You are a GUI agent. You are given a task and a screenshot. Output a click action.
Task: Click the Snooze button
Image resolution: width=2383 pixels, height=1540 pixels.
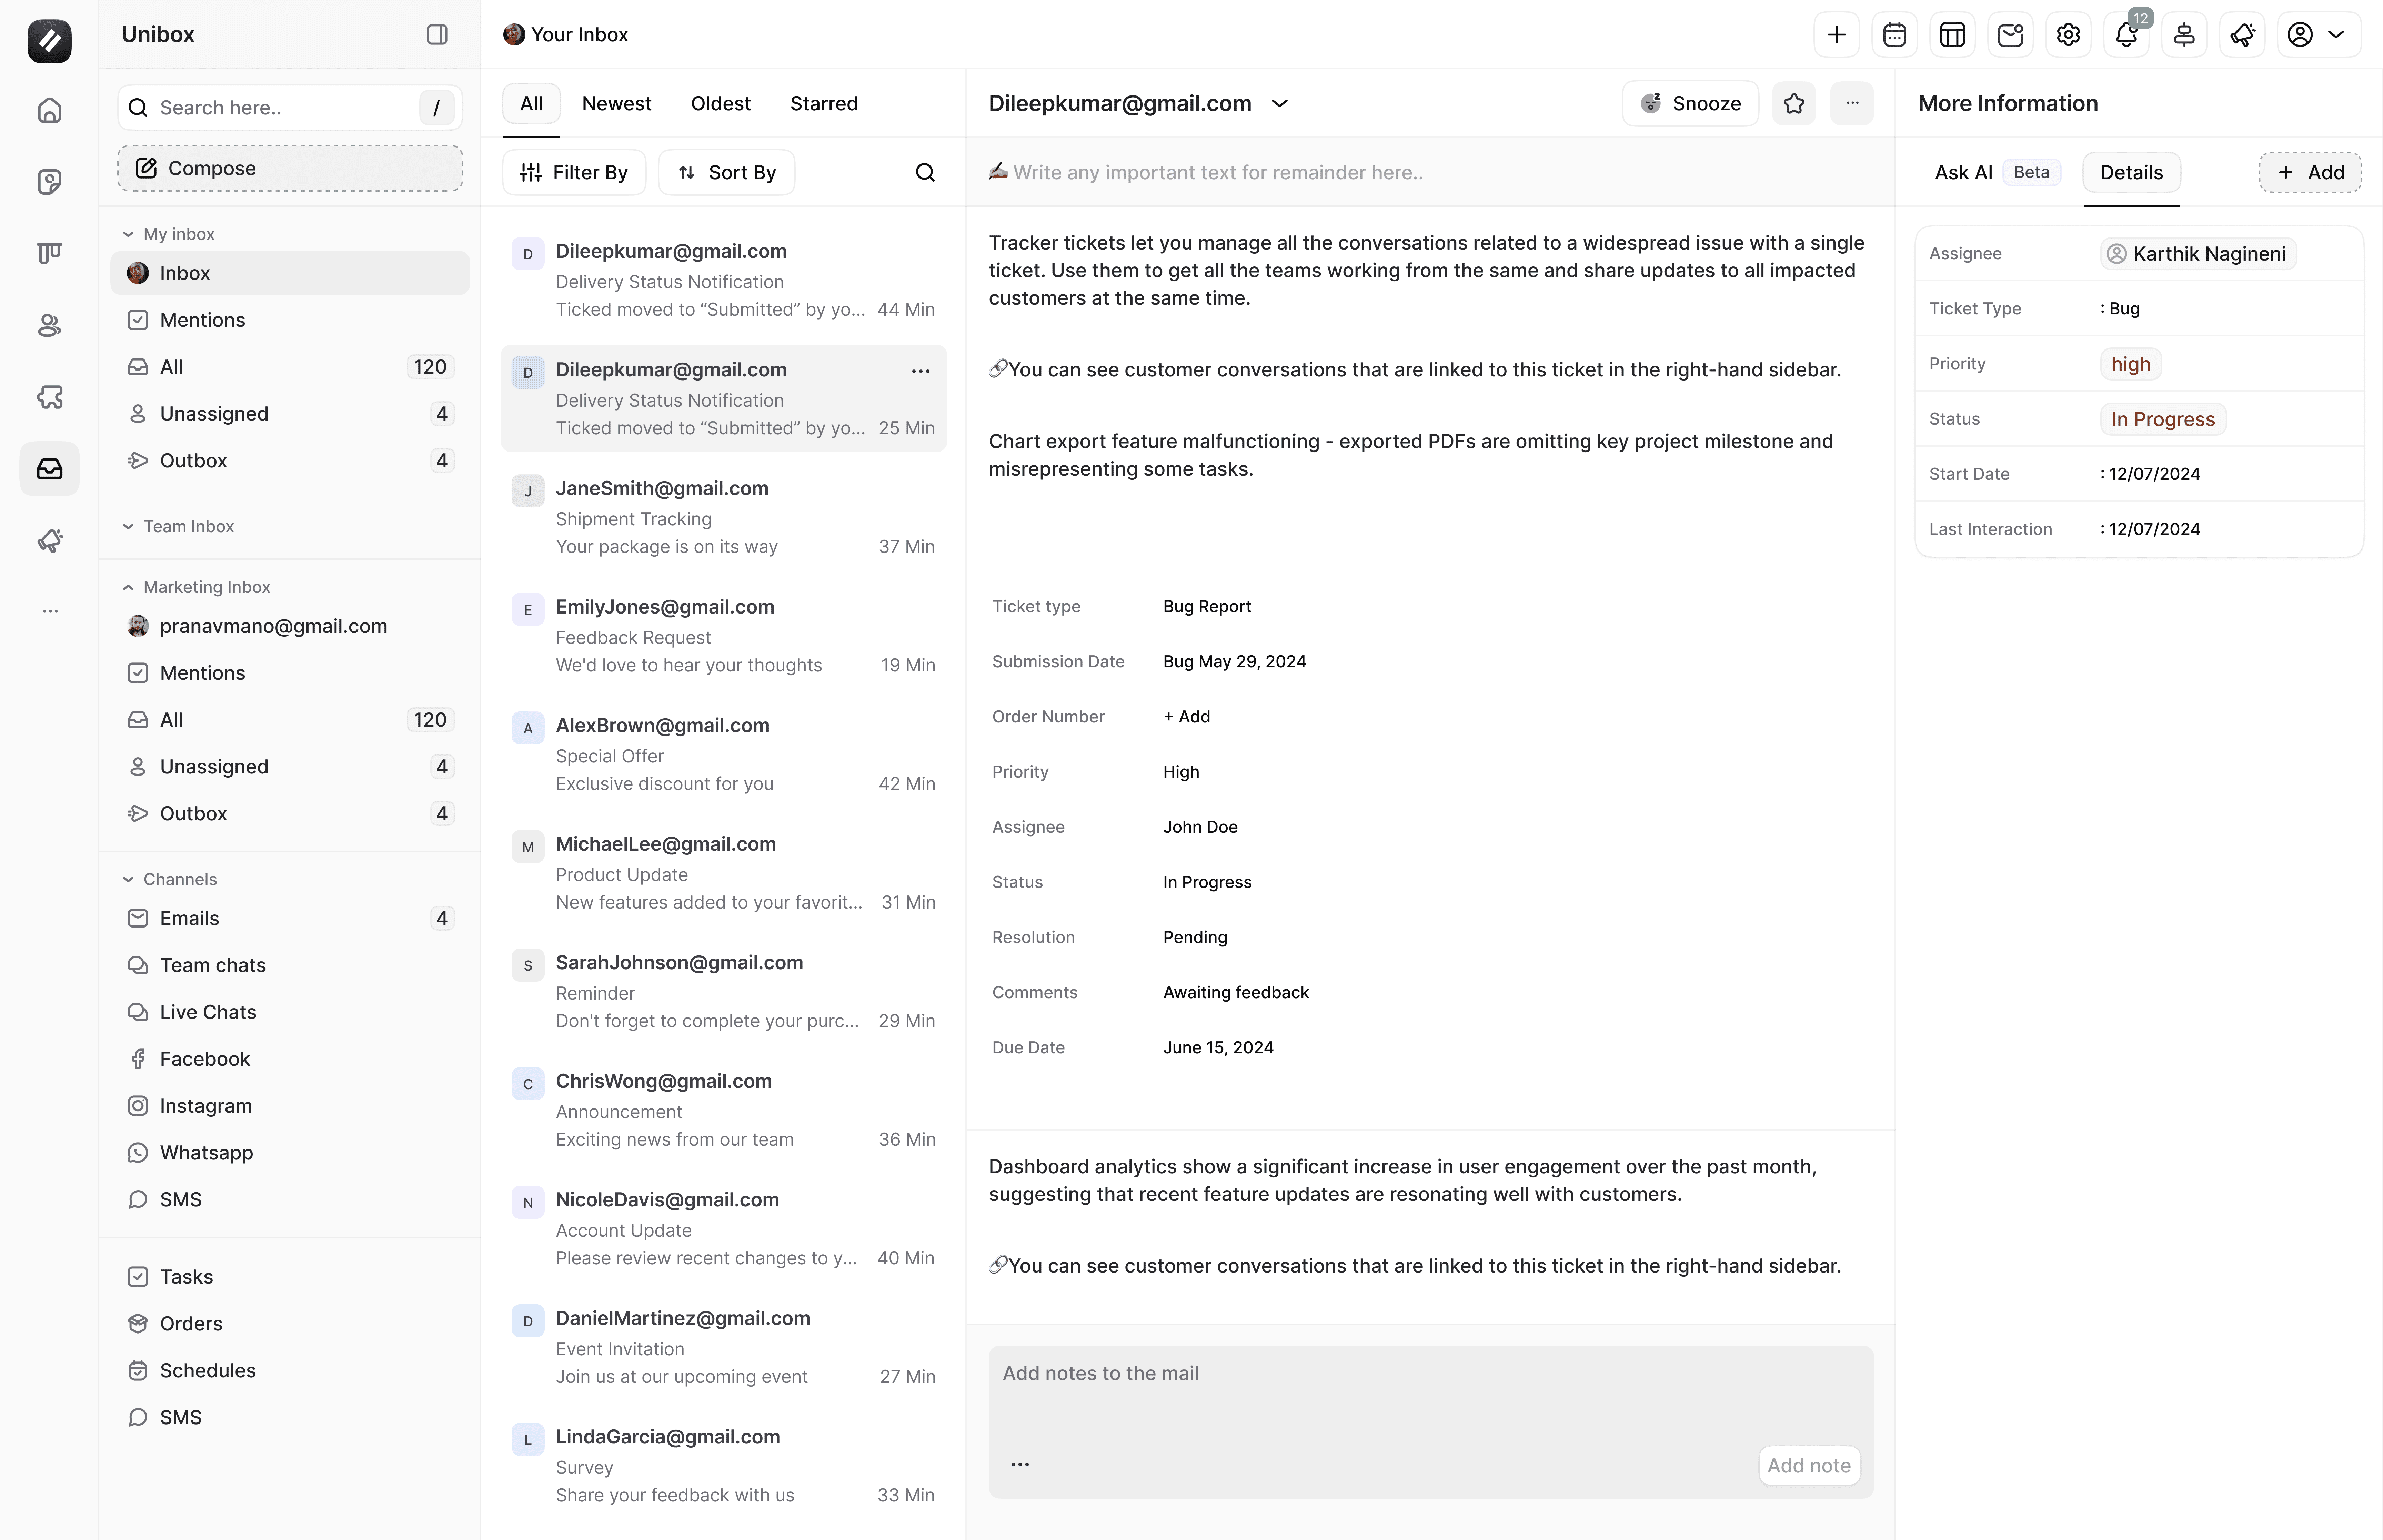pos(1690,103)
